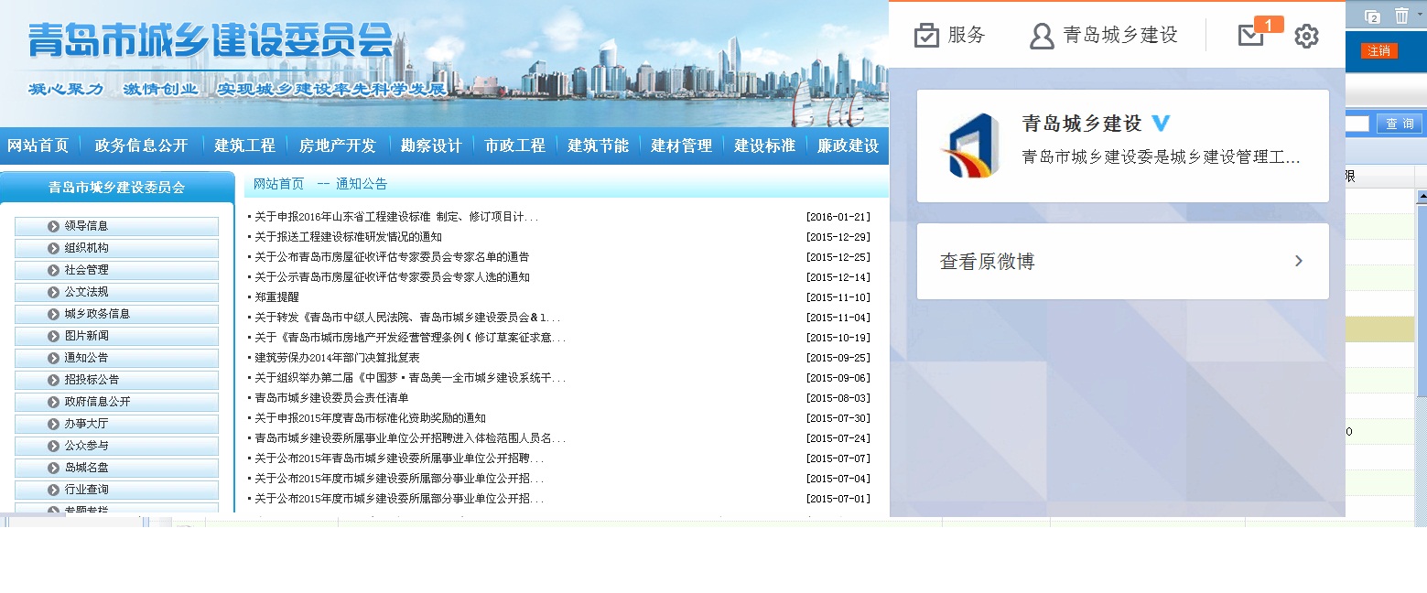Open the settings gear icon
The width and height of the screenshot is (1427, 593).
click(x=1306, y=37)
